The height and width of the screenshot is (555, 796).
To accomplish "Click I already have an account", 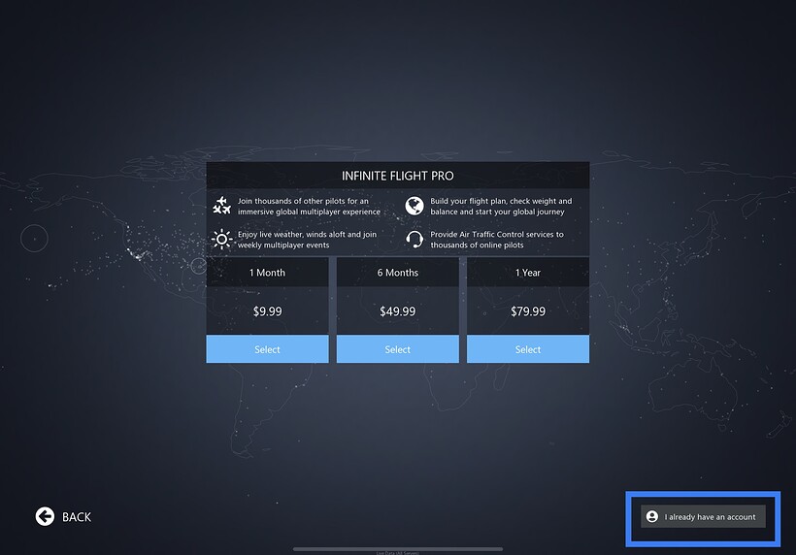I will (703, 516).
